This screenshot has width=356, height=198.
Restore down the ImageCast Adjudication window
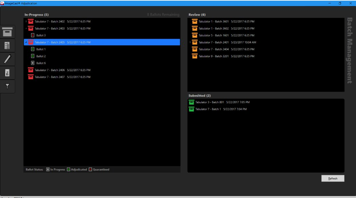(x=340, y=3)
